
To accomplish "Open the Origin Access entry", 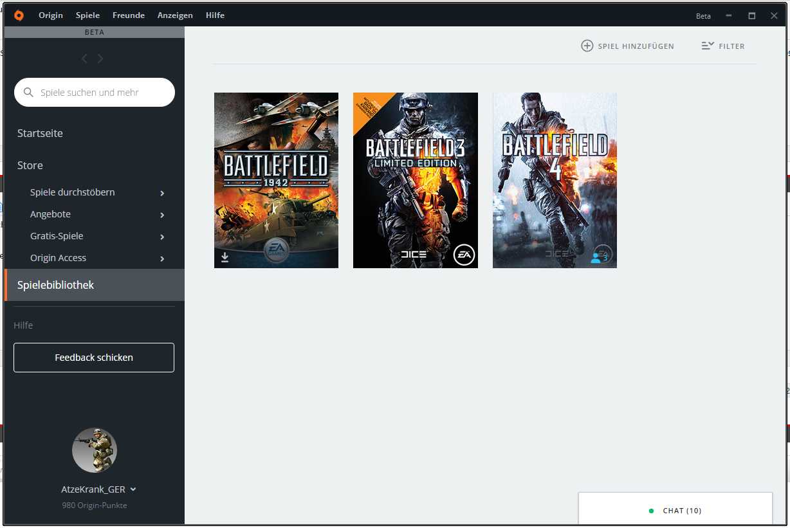I will pyautogui.click(x=58, y=258).
